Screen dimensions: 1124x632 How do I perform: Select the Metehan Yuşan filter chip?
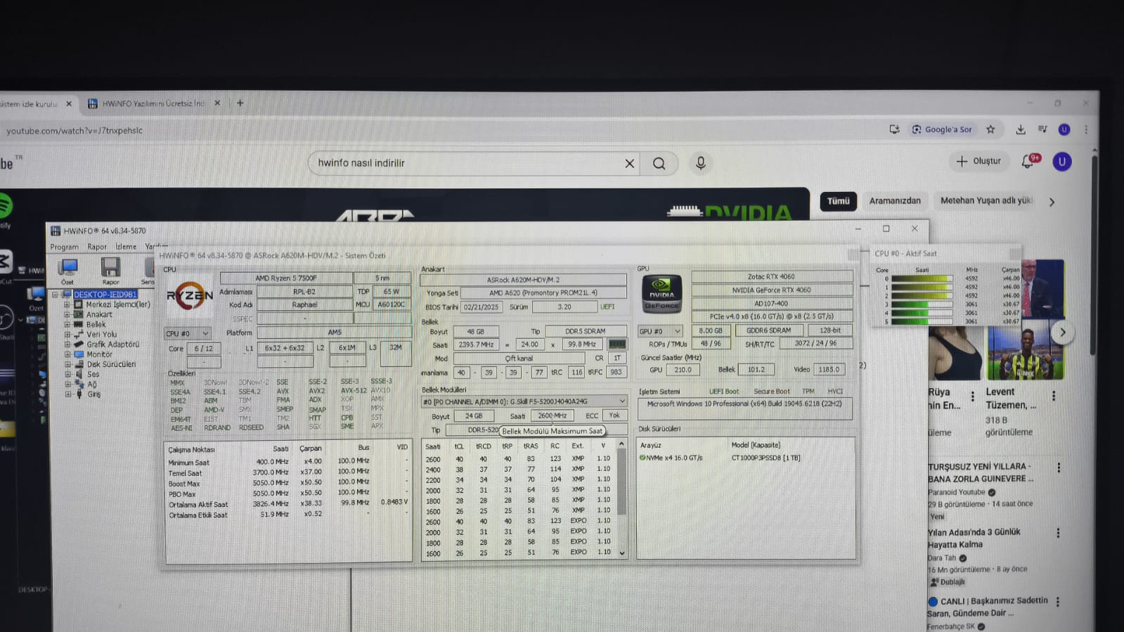tap(986, 201)
